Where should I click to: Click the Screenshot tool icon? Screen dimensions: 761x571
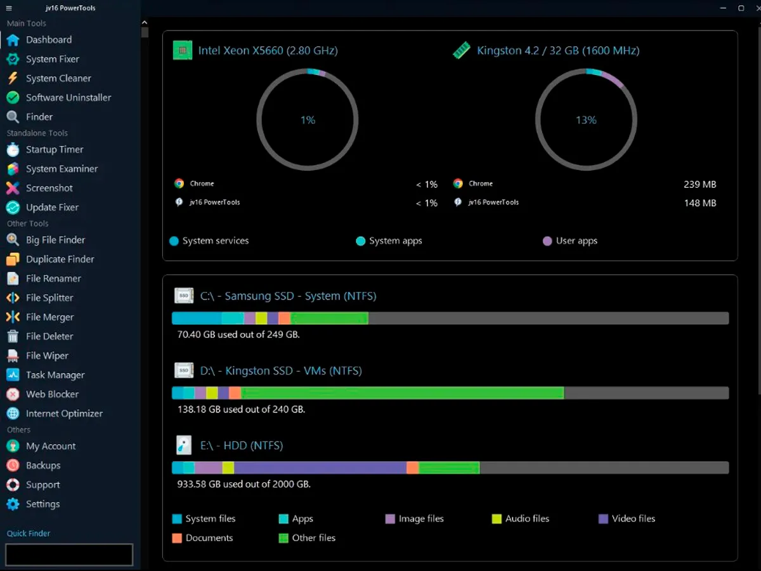[x=13, y=188]
